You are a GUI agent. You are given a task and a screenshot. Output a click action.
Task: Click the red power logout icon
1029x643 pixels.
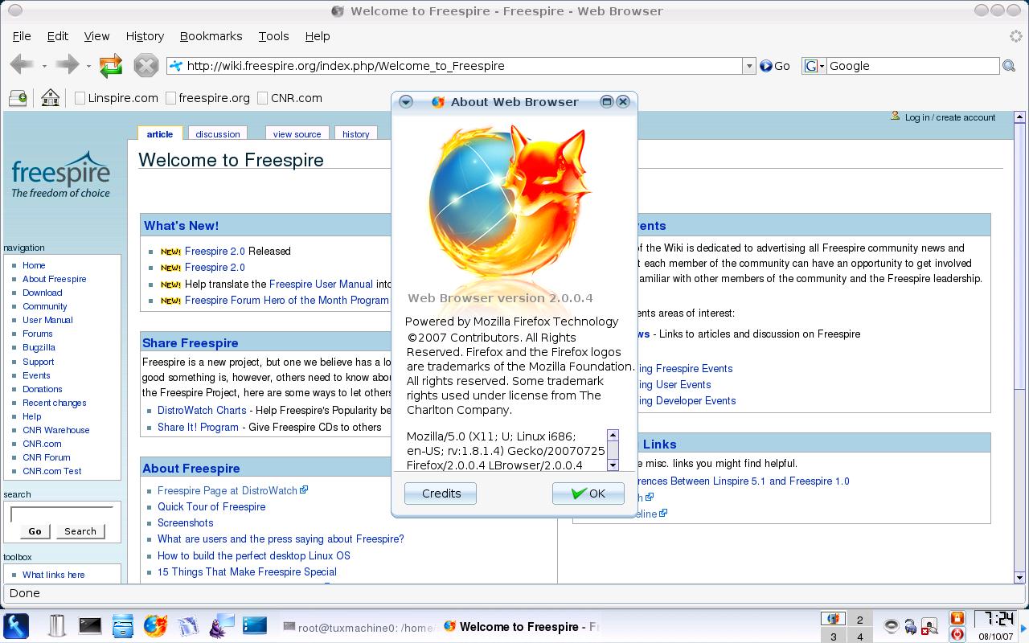point(957,635)
